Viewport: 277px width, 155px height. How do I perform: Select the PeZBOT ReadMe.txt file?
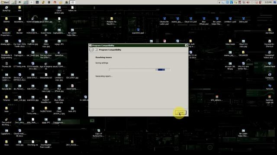click(46, 99)
